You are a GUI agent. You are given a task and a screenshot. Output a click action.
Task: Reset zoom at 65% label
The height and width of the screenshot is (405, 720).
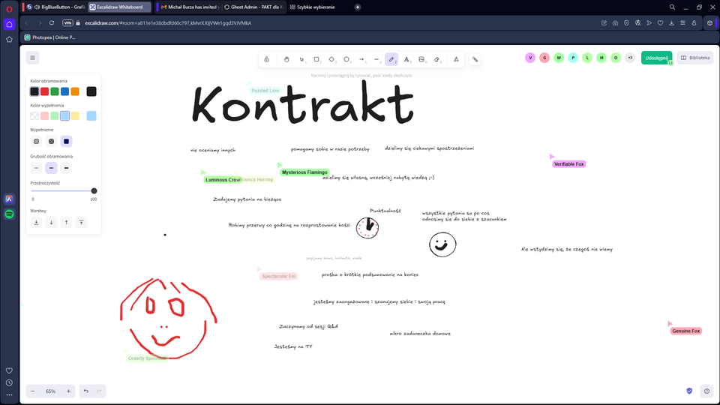tap(50, 391)
